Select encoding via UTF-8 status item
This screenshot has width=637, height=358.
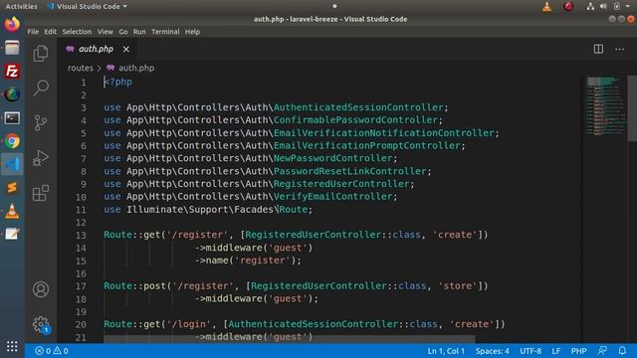531,351
